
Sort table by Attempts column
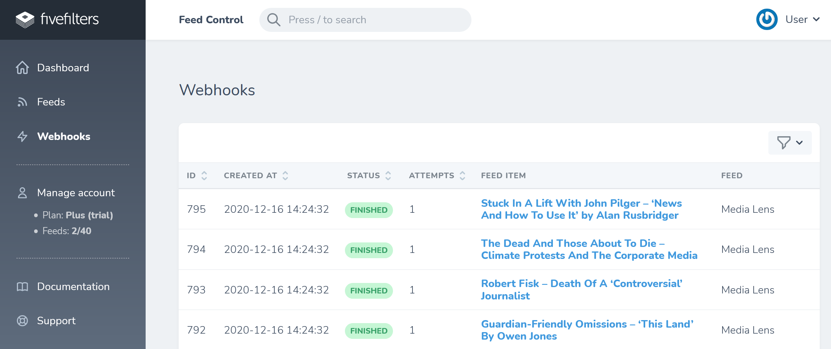(x=462, y=176)
